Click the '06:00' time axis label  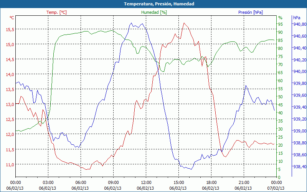coord(81,182)
